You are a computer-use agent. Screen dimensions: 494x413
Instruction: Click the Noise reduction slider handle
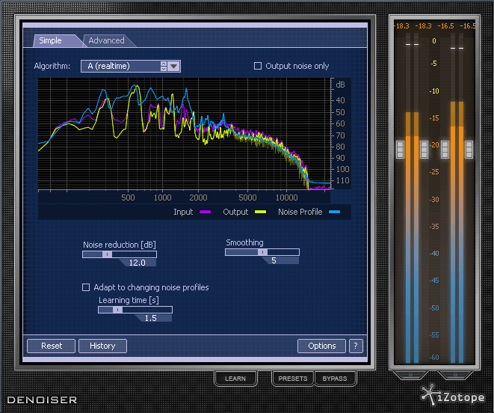tap(107, 254)
